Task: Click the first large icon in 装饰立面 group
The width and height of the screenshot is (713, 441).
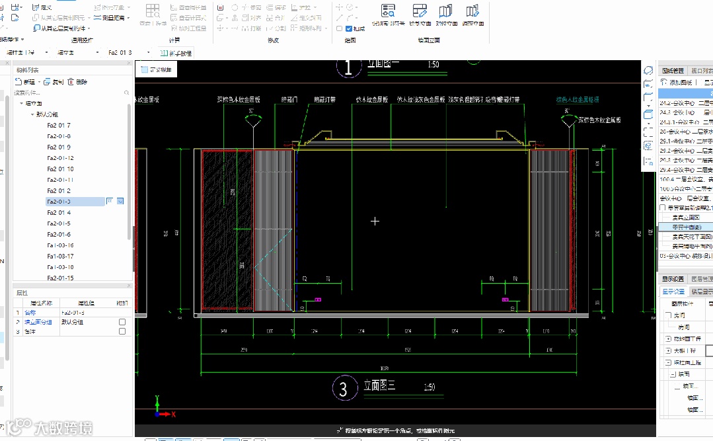Action: [389, 15]
